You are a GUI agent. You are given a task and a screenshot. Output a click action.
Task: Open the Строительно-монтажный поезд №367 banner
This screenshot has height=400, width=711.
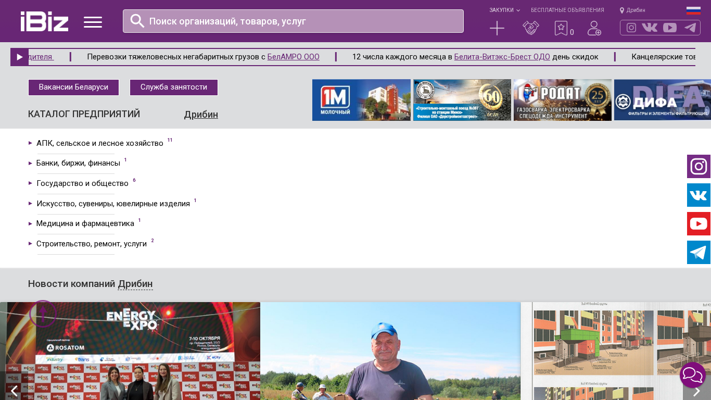(x=462, y=100)
